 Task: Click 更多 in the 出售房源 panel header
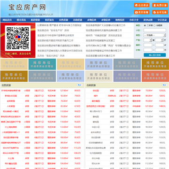tap(80, 85)
